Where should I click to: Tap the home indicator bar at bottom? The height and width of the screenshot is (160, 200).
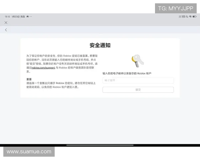coord(100,145)
